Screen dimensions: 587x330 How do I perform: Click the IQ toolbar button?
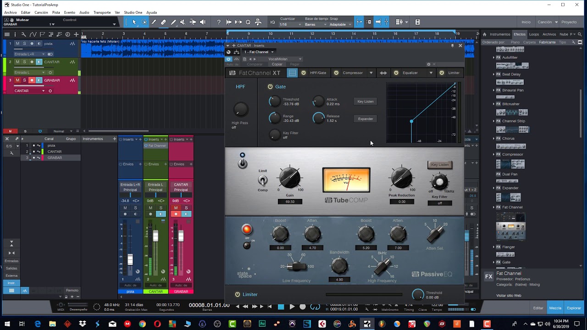[273, 22]
